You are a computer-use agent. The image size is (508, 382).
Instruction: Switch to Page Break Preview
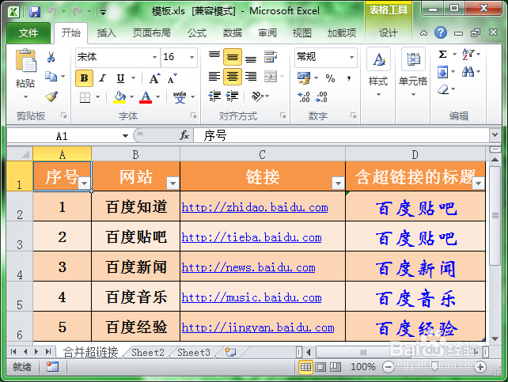point(336,367)
